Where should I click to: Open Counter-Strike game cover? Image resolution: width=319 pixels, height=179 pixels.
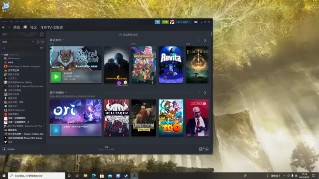pos(116,65)
